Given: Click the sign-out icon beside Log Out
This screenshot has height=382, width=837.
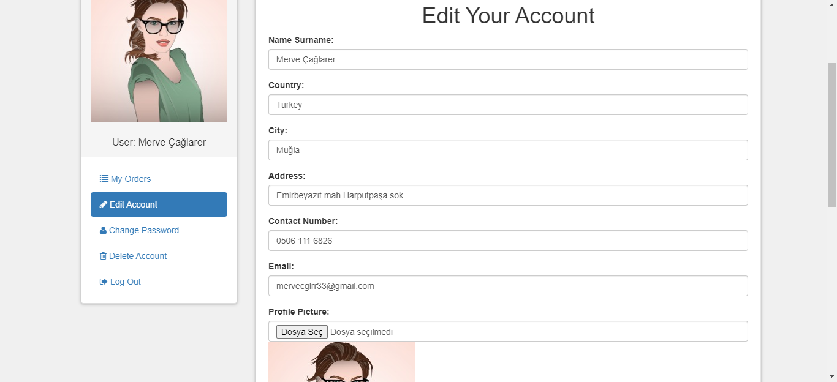Looking at the screenshot, I should click(103, 281).
